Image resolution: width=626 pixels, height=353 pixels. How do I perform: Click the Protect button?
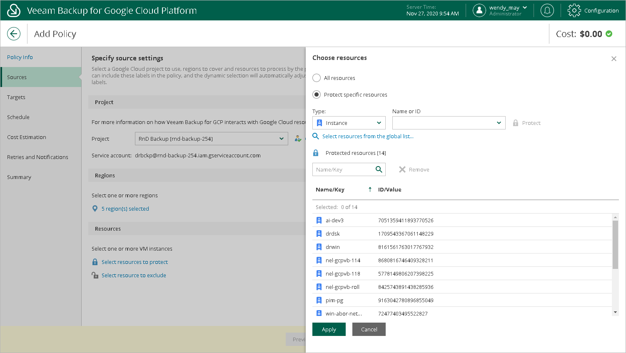pos(526,123)
